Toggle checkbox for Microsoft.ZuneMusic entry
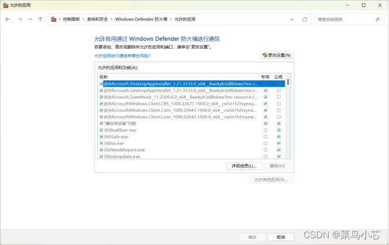Screen dimensions: 389x245 click(x=101, y=97)
